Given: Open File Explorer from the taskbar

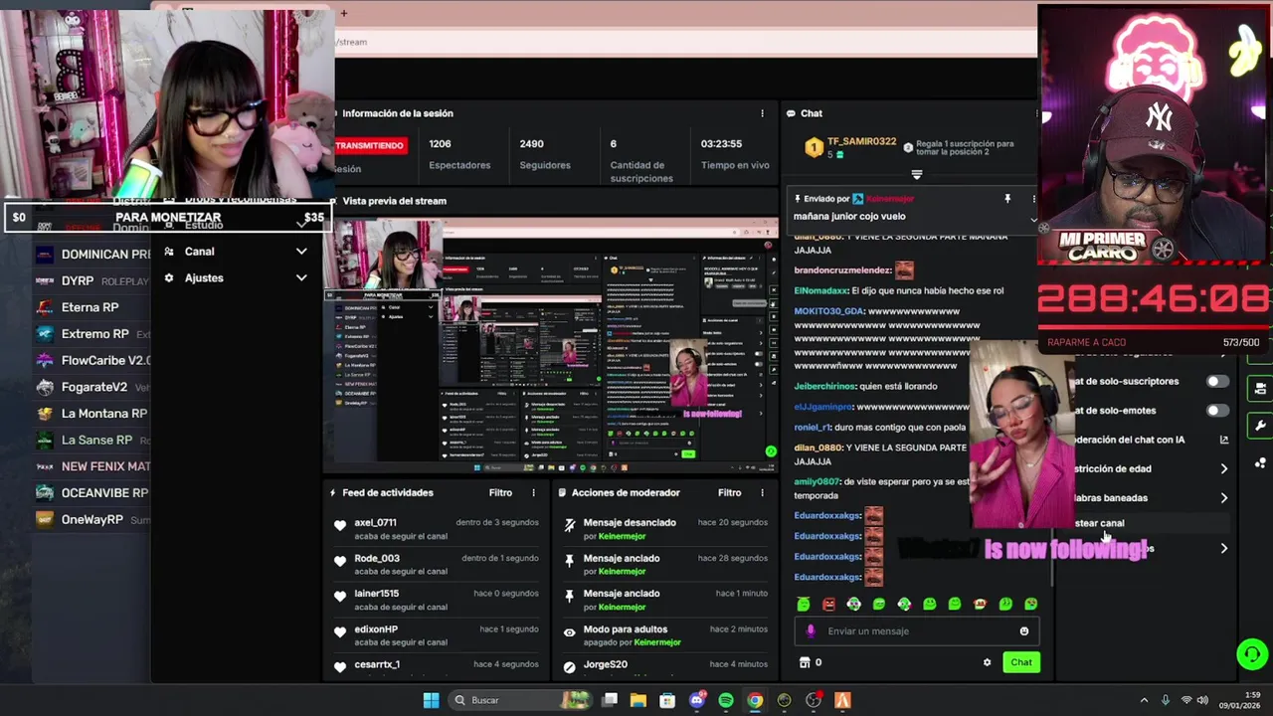Looking at the screenshot, I should point(638,700).
